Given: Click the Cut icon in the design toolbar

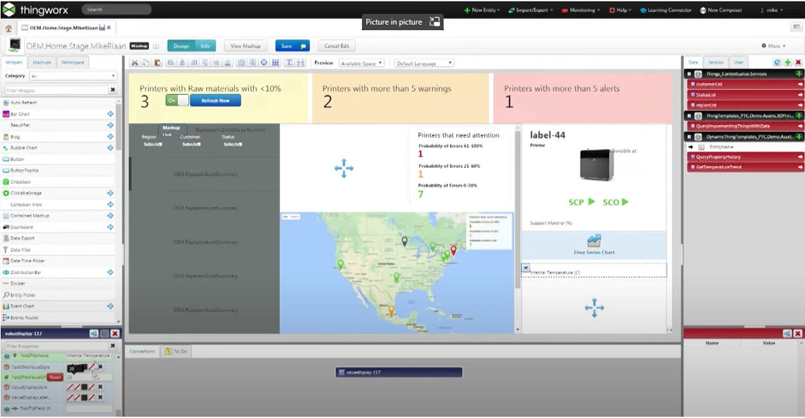Looking at the screenshot, I should pyautogui.click(x=134, y=63).
